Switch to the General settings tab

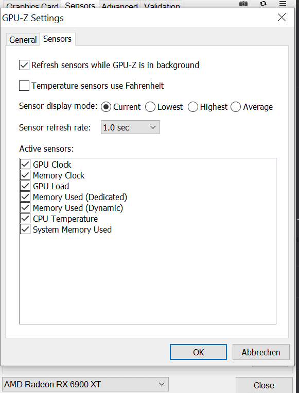pos(23,40)
